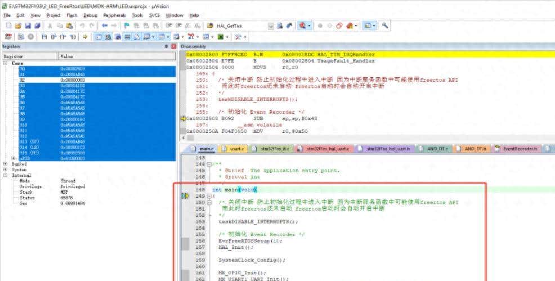Click the incremental find icon
Image resolution: width=555 pixels, height=281 pixels.
point(289,26)
